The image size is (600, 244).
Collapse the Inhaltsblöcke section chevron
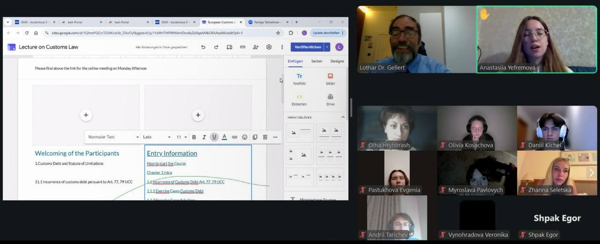[x=343, y=117]
